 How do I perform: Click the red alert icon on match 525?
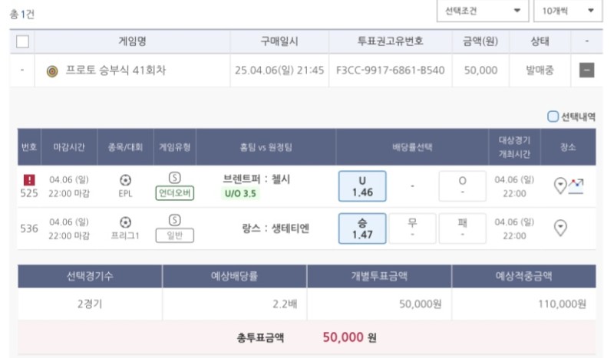[x=29, y=179]
